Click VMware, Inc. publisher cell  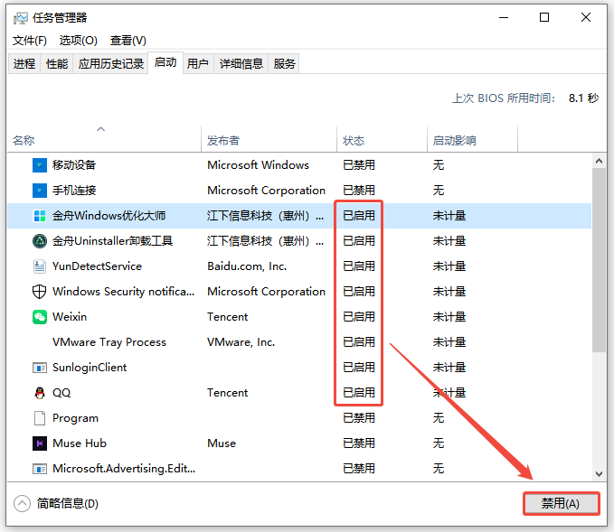[241, 342]
